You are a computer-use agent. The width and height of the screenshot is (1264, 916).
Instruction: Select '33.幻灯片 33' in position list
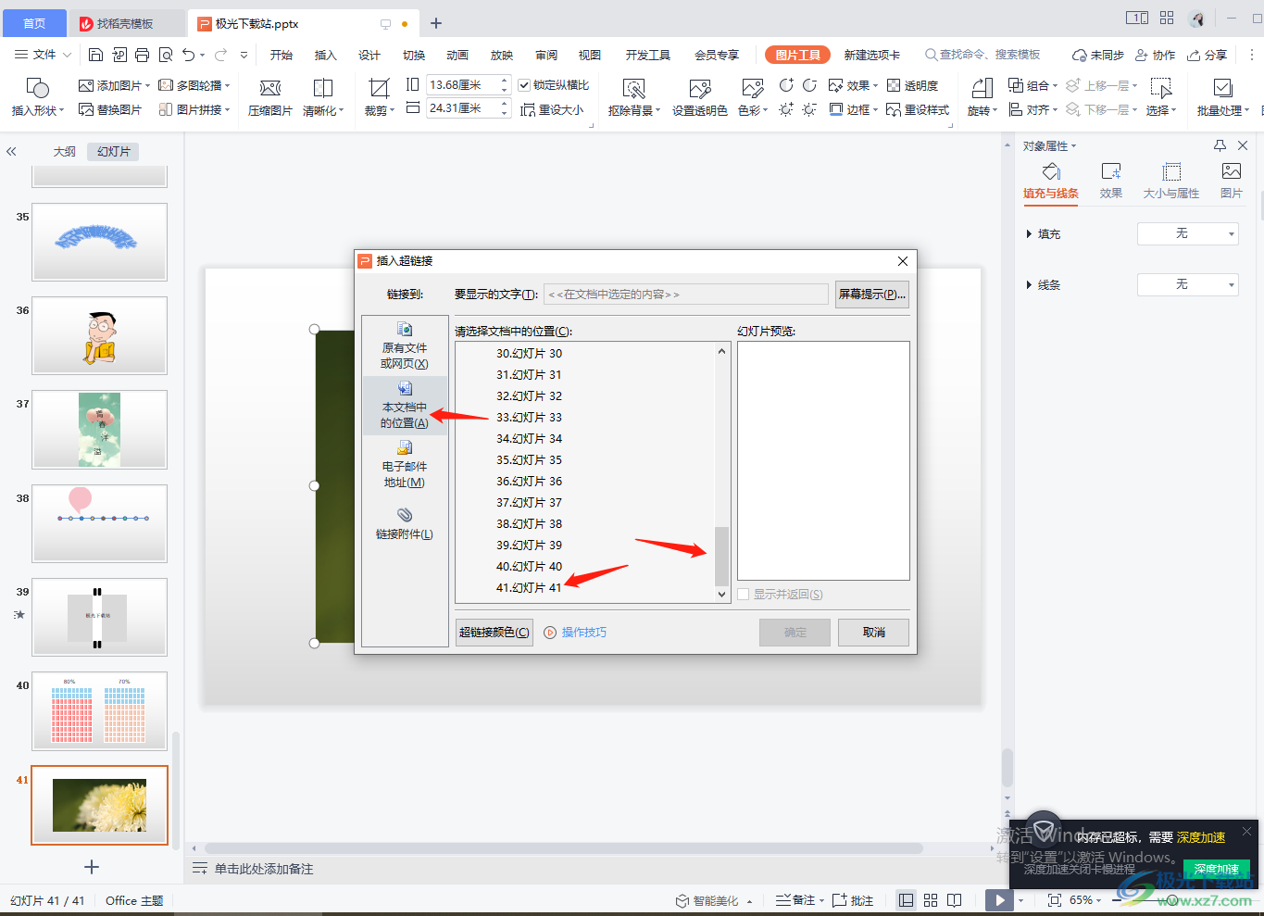529,417
